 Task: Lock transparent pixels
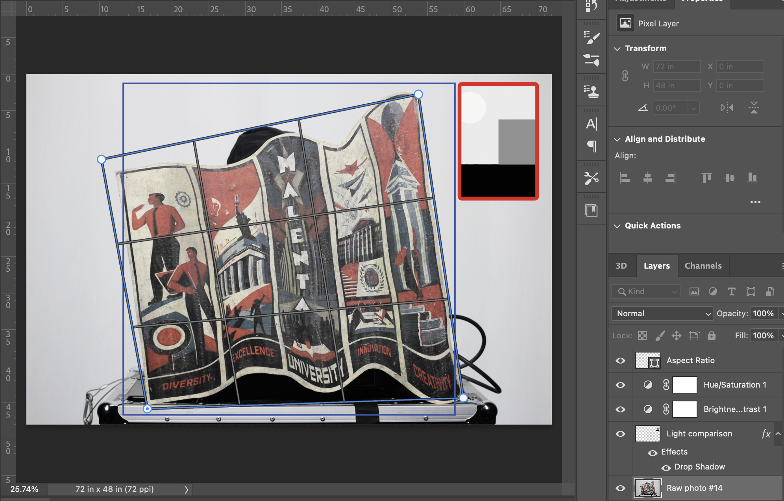coord(642,336)
